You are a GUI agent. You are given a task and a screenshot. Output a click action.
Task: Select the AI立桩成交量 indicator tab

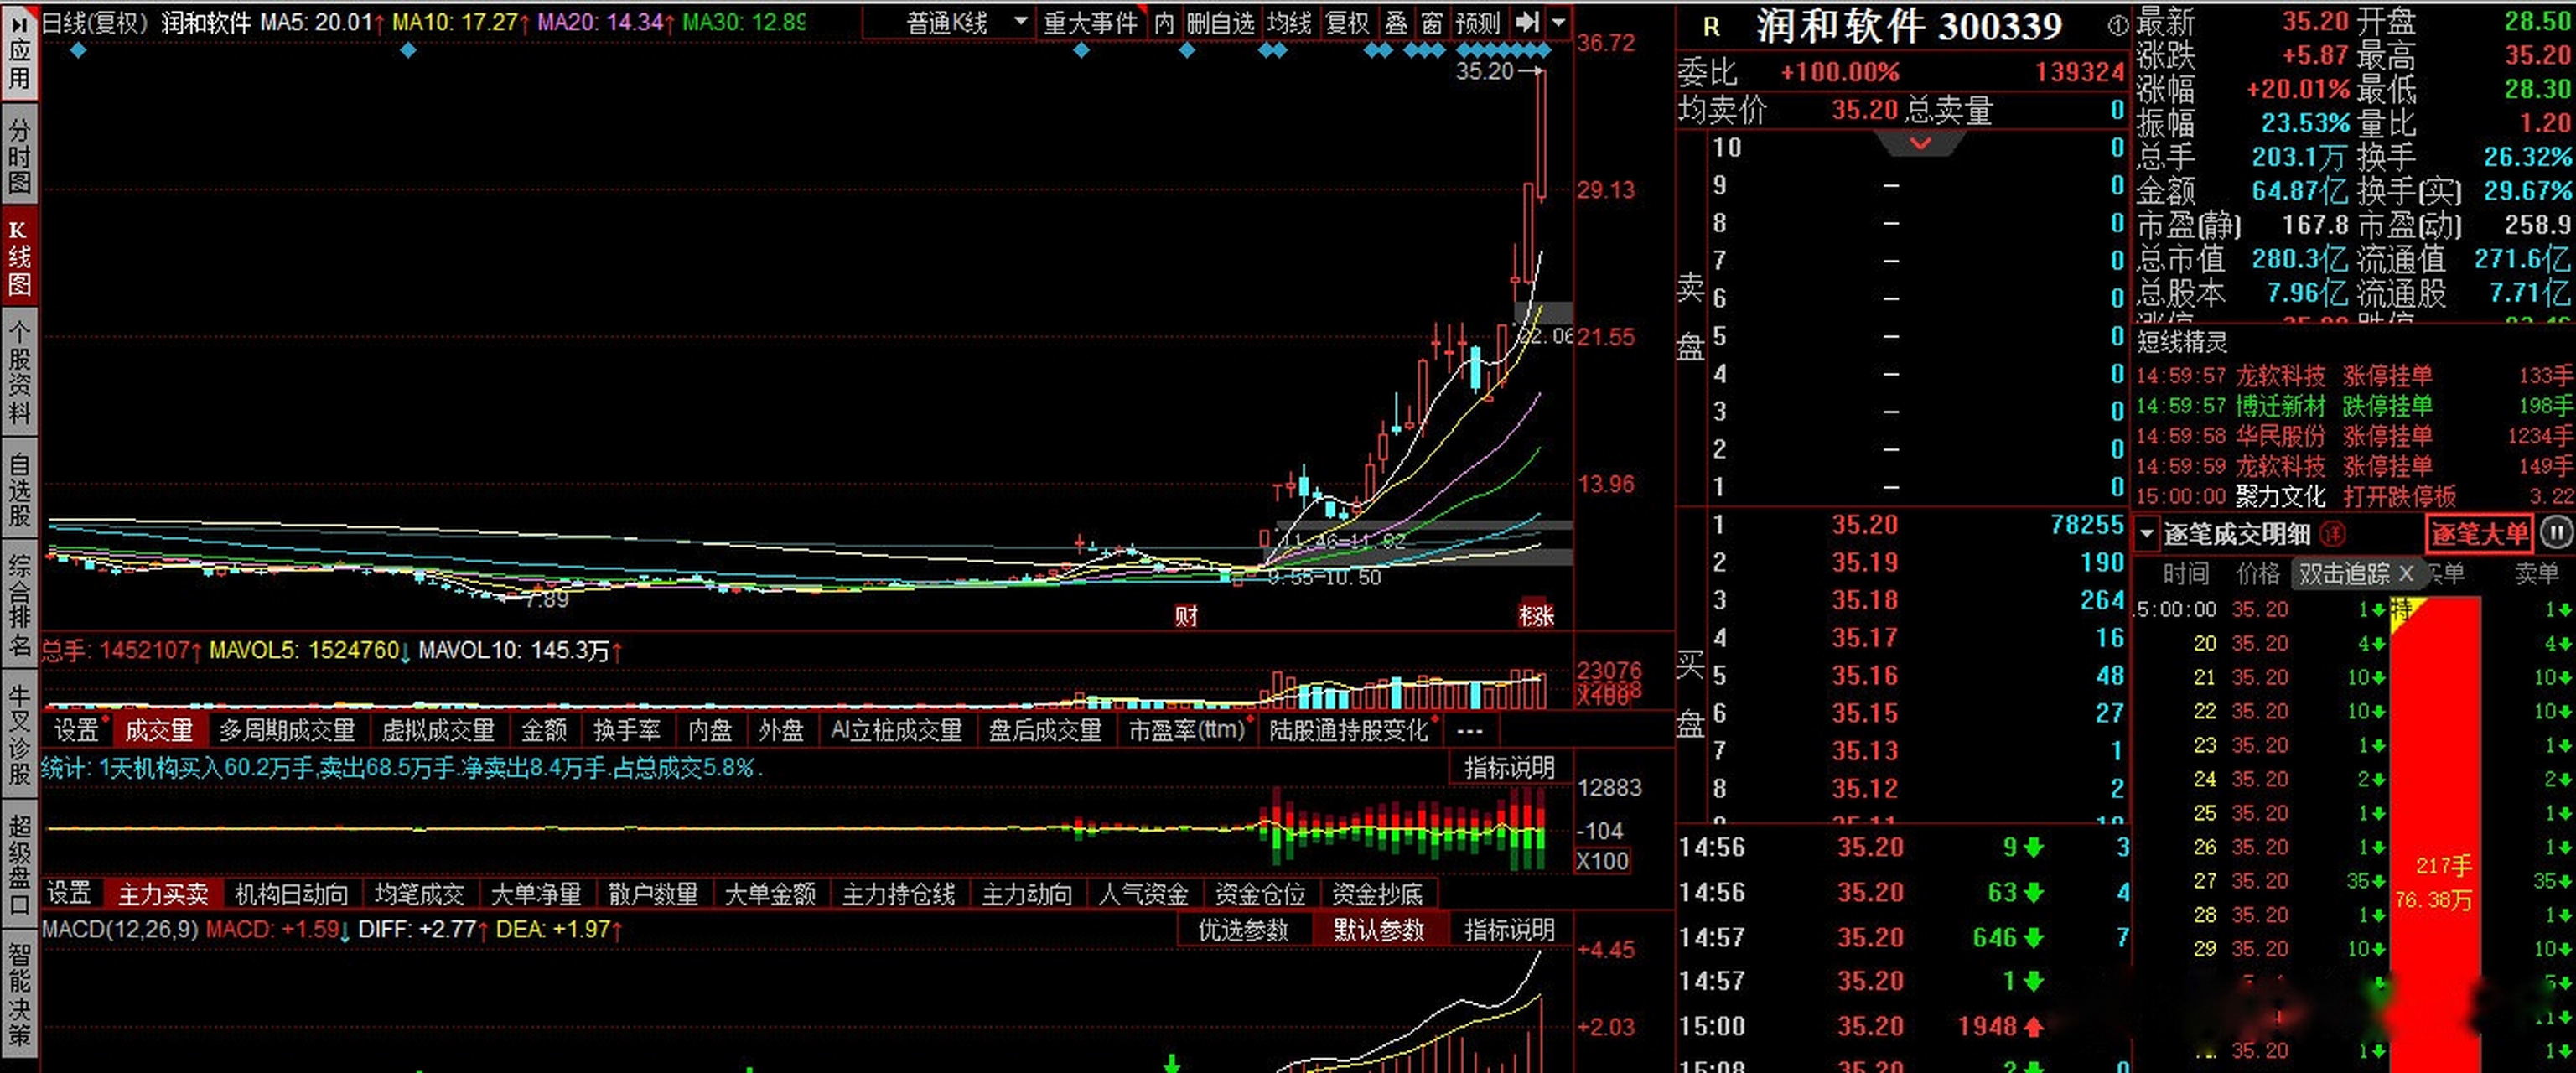(x=896, y=730)
